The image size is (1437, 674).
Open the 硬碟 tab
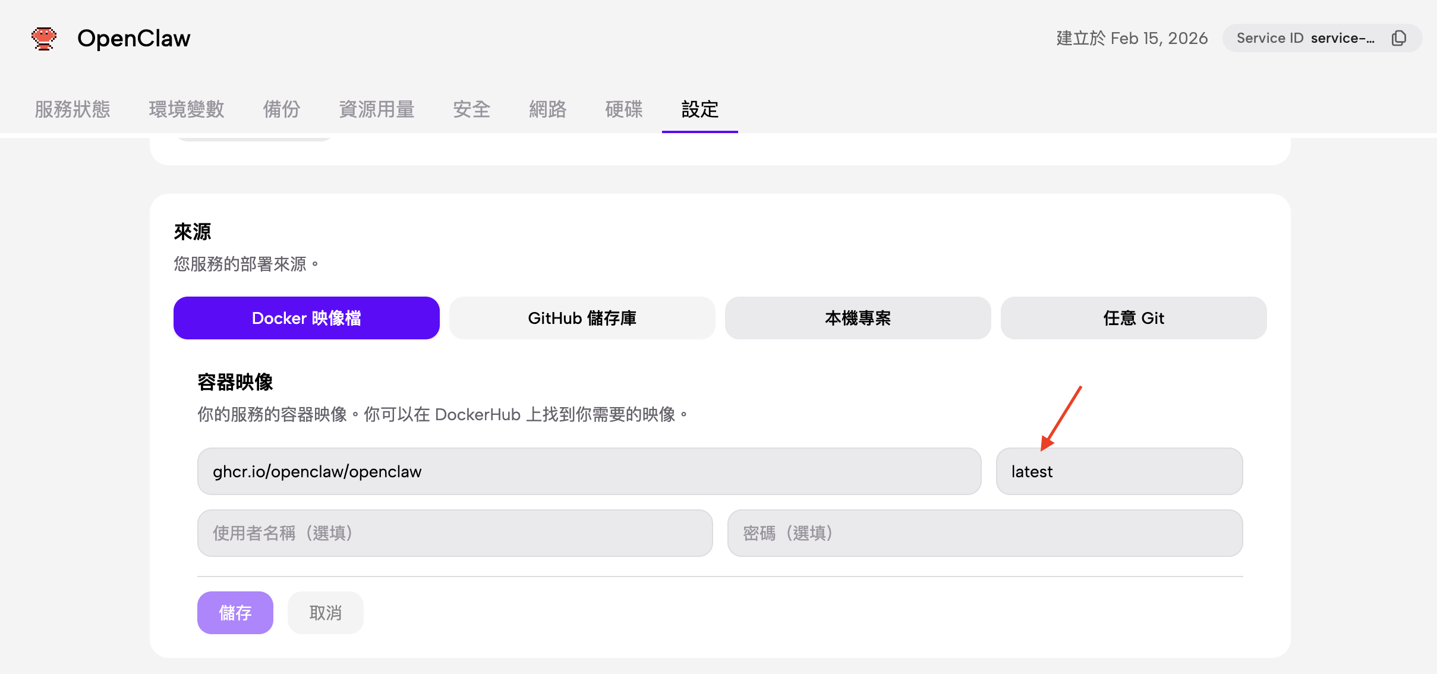click(623, 110)
